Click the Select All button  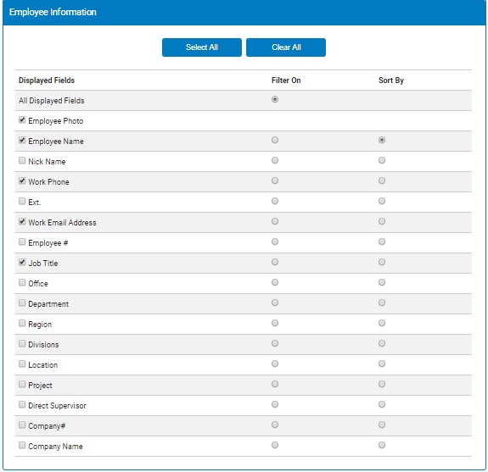[x=202, y=47]
